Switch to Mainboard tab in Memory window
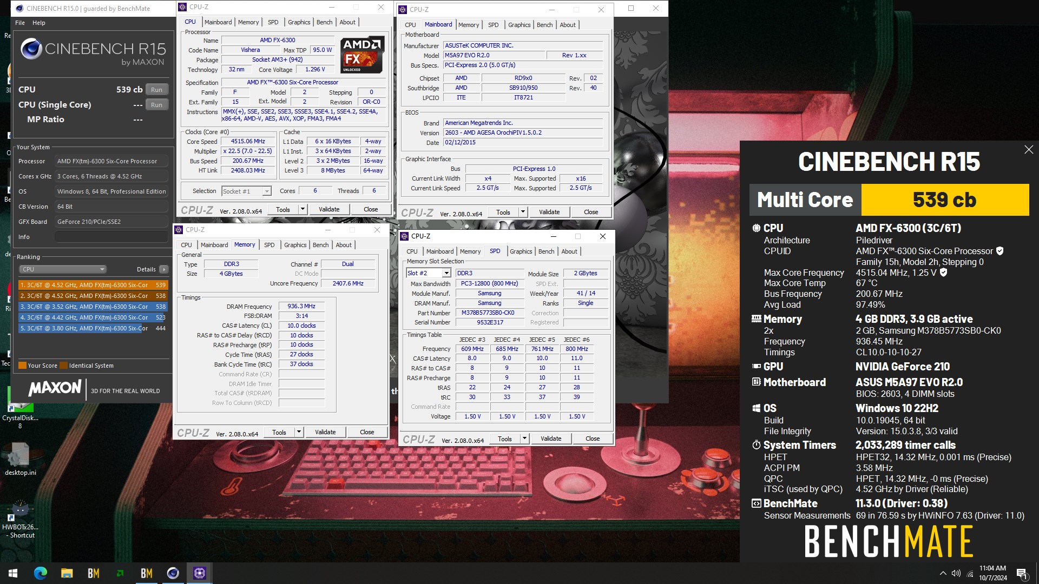1039x584 pixels. click(214, 245)
